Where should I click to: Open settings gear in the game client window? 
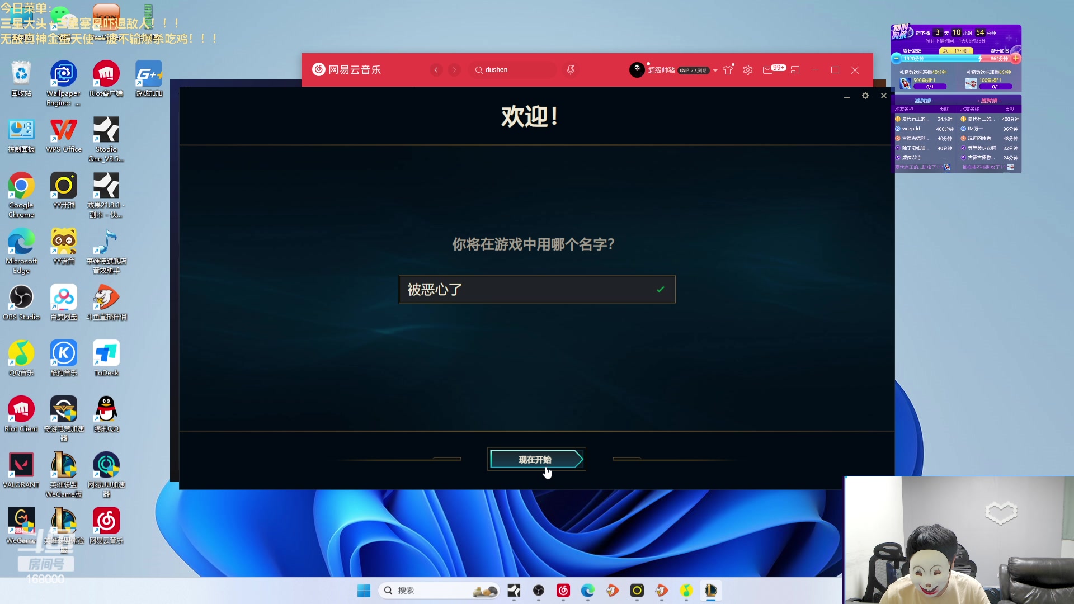coord(865,96)
